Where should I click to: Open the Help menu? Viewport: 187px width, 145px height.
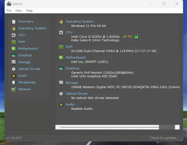[29, 11]
